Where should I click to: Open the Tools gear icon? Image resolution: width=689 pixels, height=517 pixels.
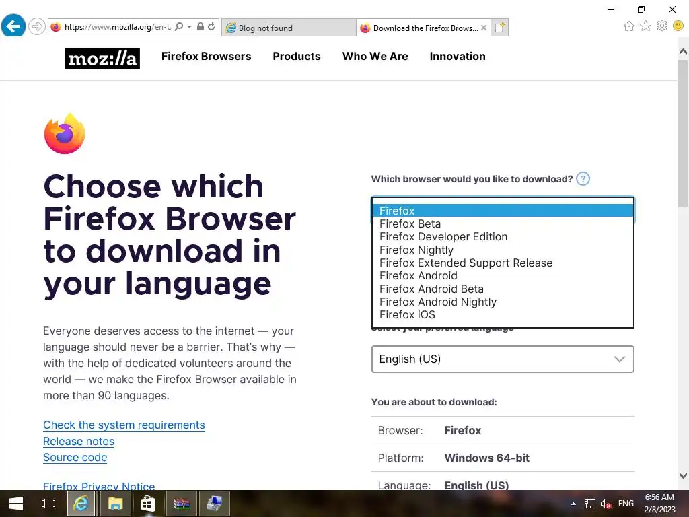(x=662, y=26)
